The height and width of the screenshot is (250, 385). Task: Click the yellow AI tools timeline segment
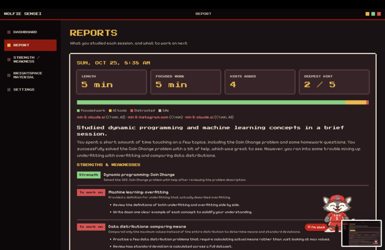pyautogui.click(x=356, y=102)
